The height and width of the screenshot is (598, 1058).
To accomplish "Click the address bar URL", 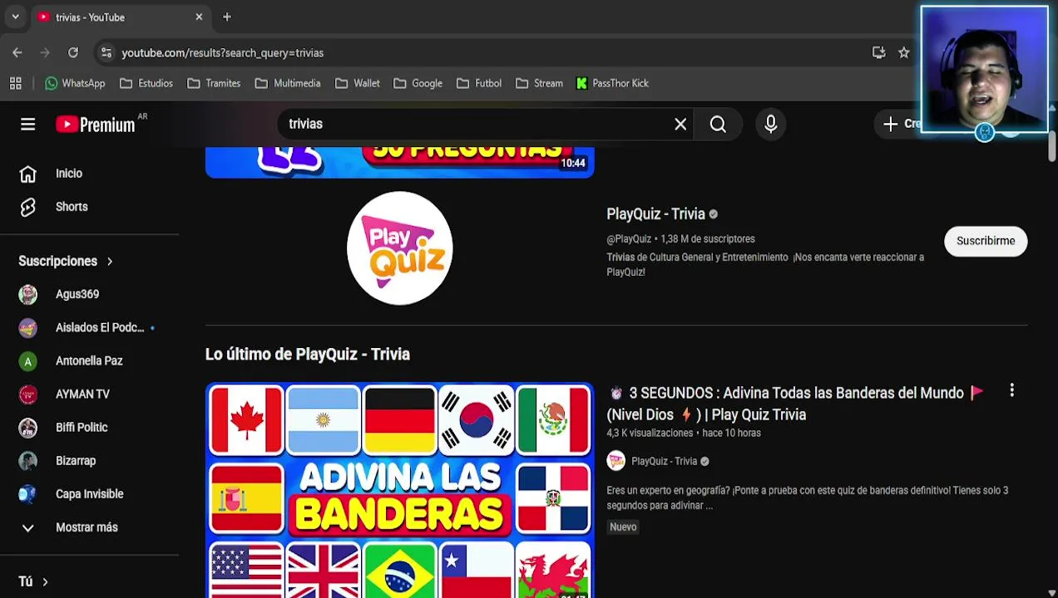I will (x=222, y=52).
